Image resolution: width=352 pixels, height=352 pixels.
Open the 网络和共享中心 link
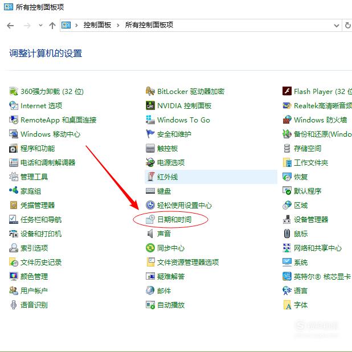click(x=318, y=248)
